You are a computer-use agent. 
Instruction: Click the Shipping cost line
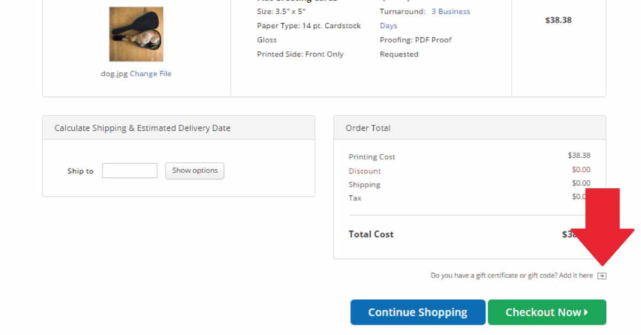365,184
